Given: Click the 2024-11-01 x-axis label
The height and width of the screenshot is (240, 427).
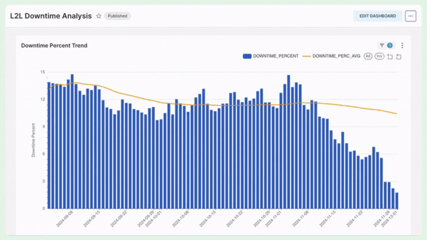Looking at the screenshot, I should pyautogui.click(x=274, y=219).
